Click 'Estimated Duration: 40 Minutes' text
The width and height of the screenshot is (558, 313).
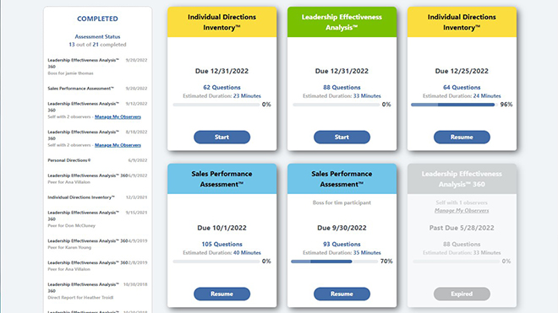[x=222, y=253]
